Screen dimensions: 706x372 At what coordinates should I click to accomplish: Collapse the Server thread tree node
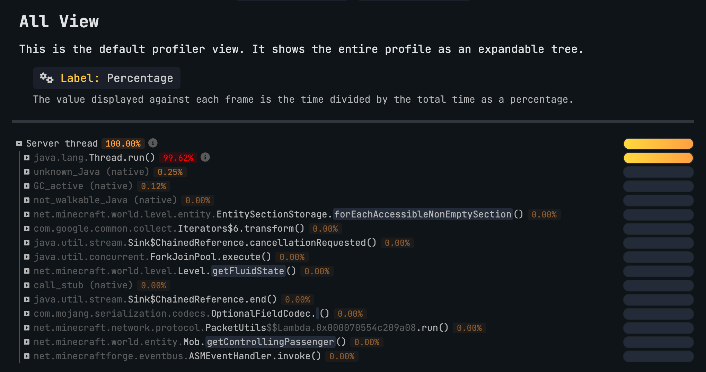pos(19,143)
